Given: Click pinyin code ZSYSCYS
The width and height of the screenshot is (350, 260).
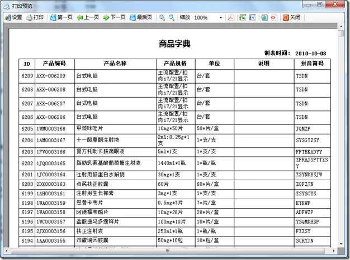Looking at the screenshot, I should tap(306, 194).
